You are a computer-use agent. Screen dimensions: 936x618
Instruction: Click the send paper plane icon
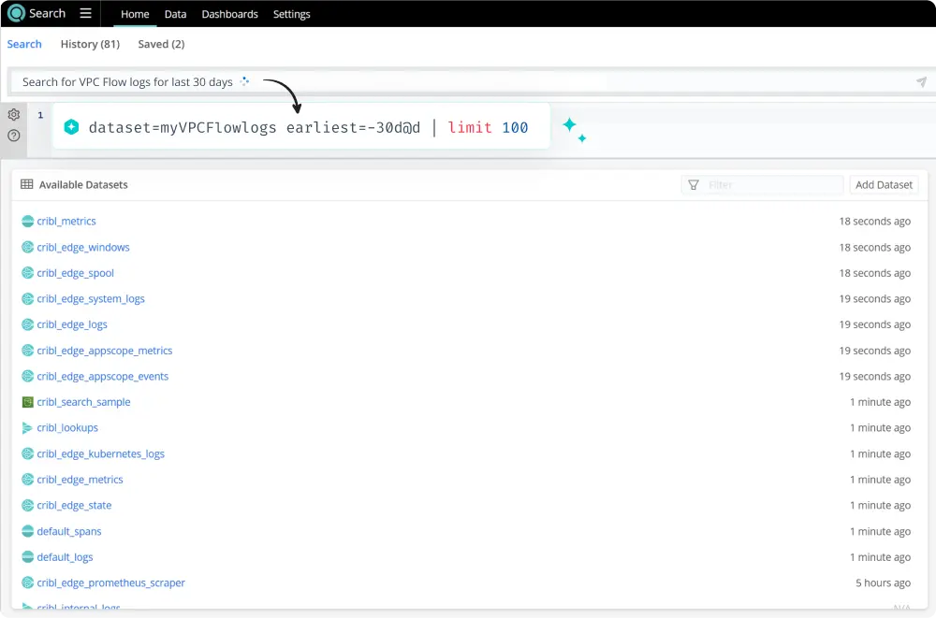921,81
